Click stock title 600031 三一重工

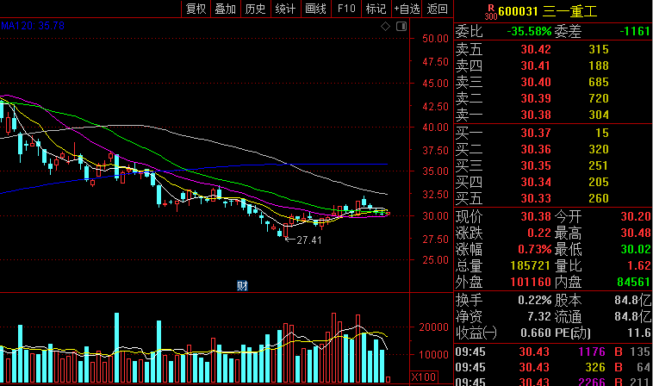(x=548, y=11)
